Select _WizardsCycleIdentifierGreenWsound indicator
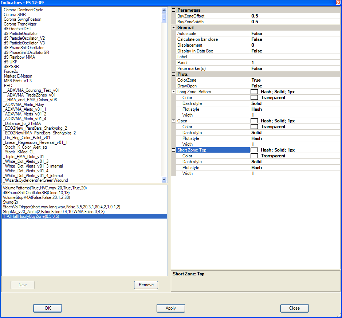The image size is (342, 318). tap(36, 180)
